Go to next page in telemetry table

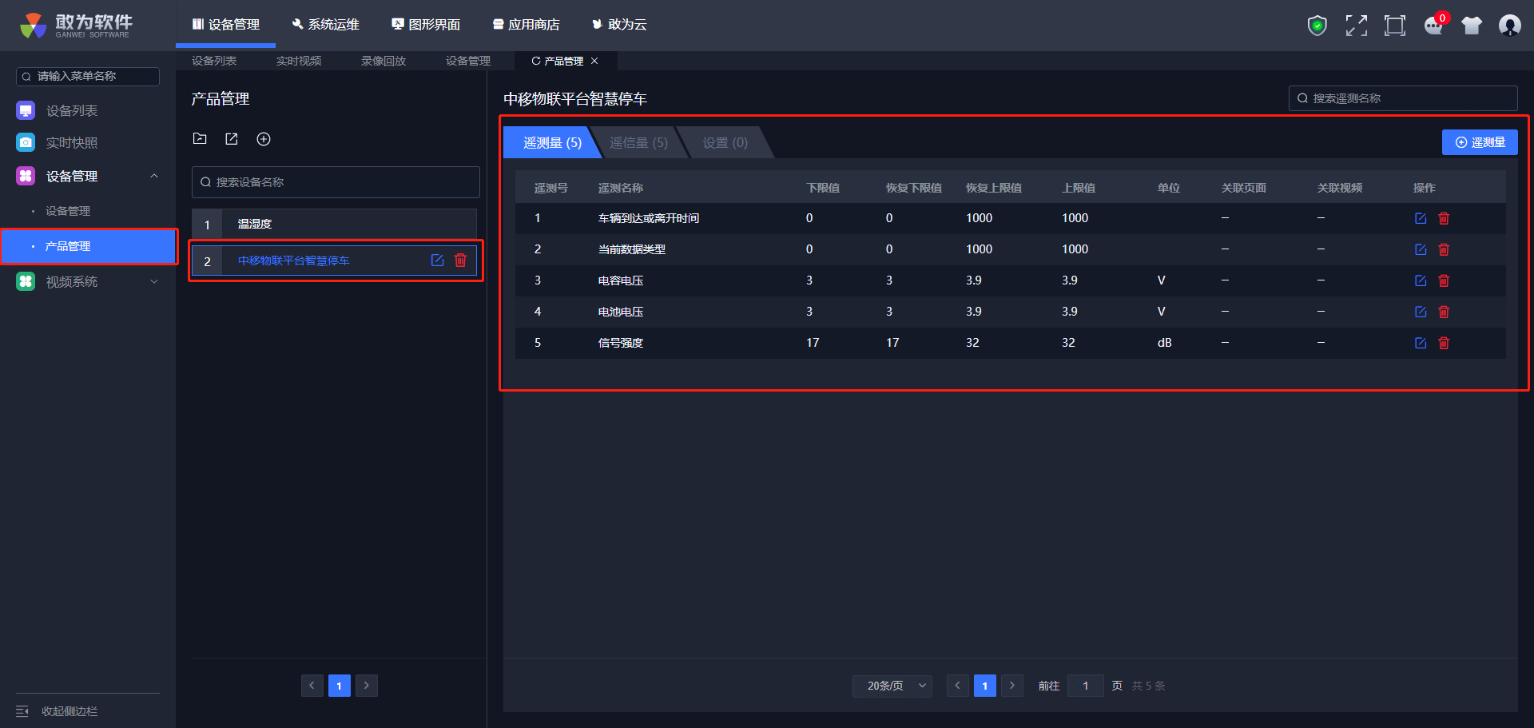(x=1012, y=686)
